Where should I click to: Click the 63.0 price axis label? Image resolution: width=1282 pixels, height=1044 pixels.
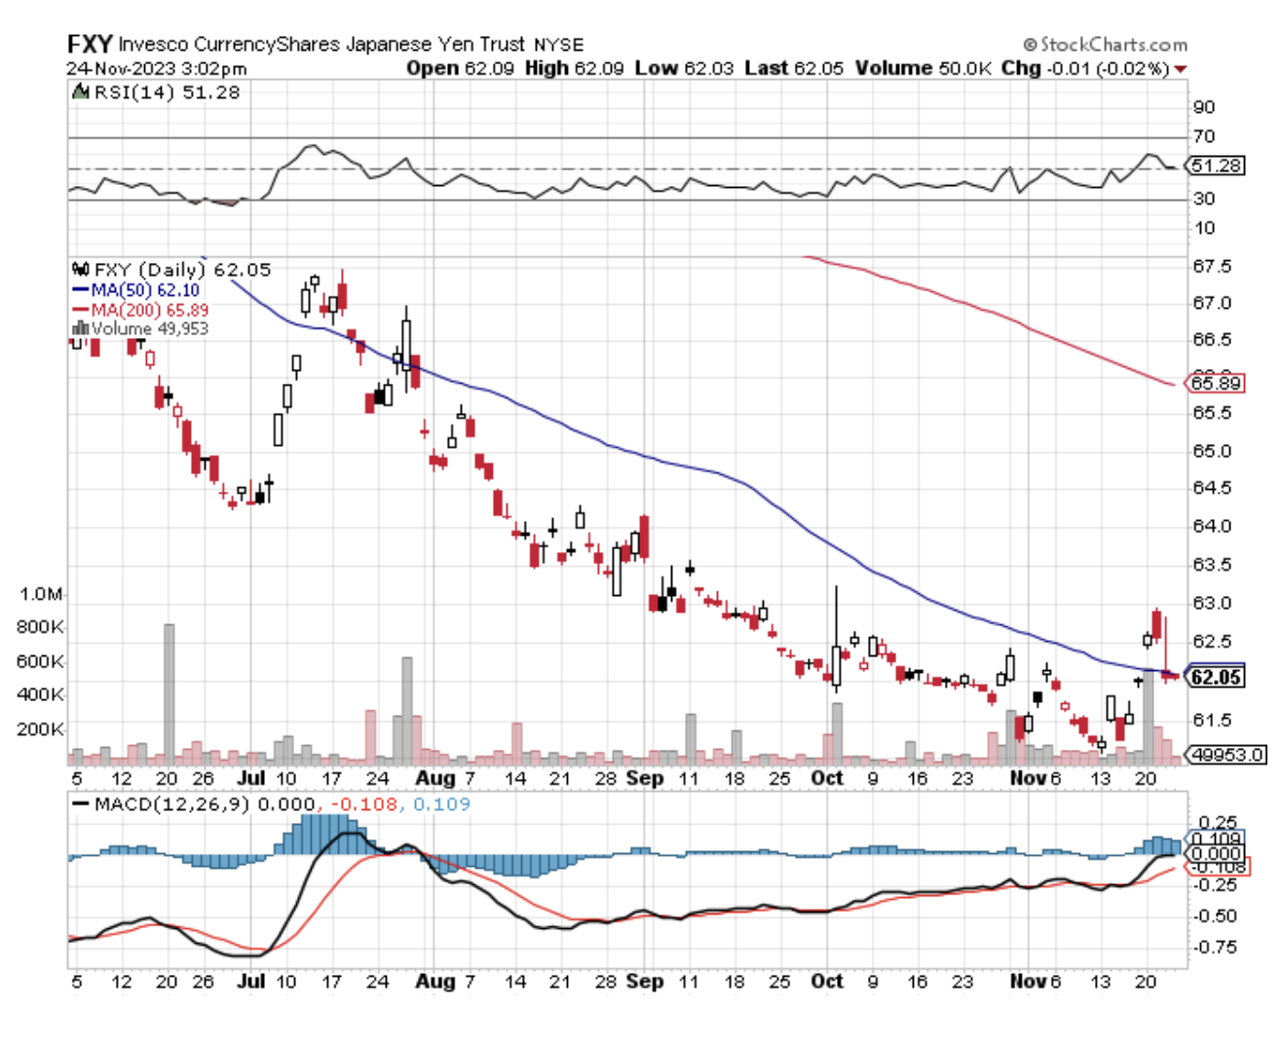coord(1212,603)
